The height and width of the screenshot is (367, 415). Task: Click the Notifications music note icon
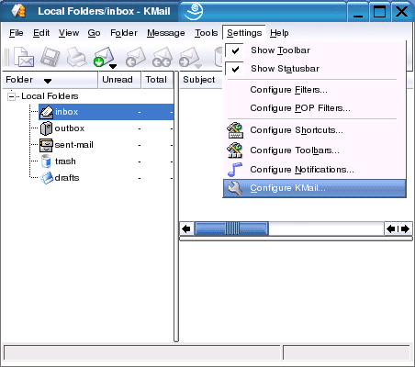point(235,170)
